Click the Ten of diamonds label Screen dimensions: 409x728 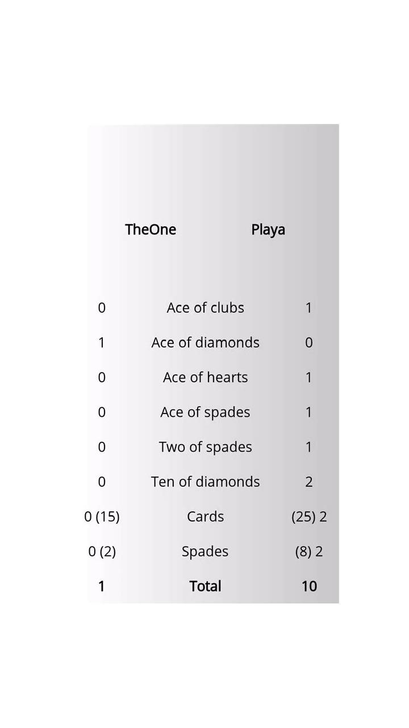coord(205,482)
